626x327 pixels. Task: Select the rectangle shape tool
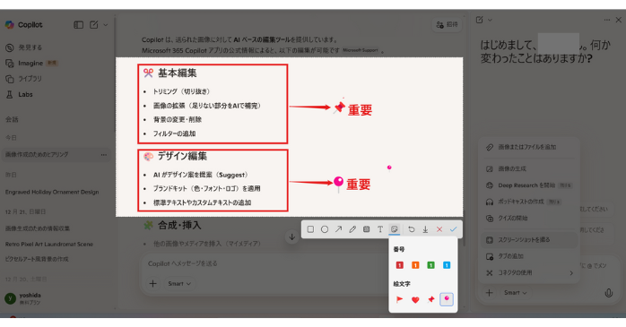tap(310, 229)
